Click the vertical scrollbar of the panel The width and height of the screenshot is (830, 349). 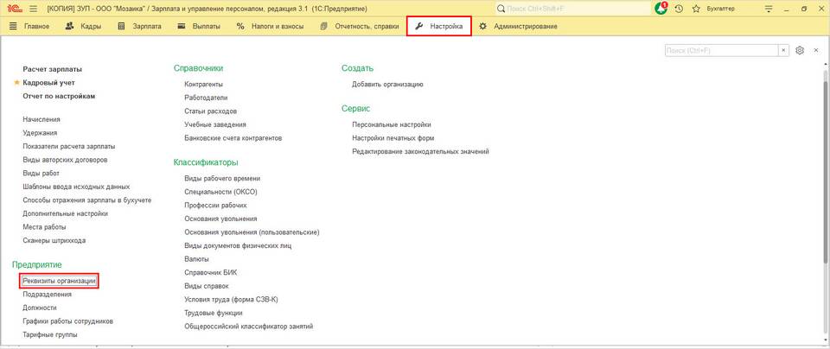826,203
